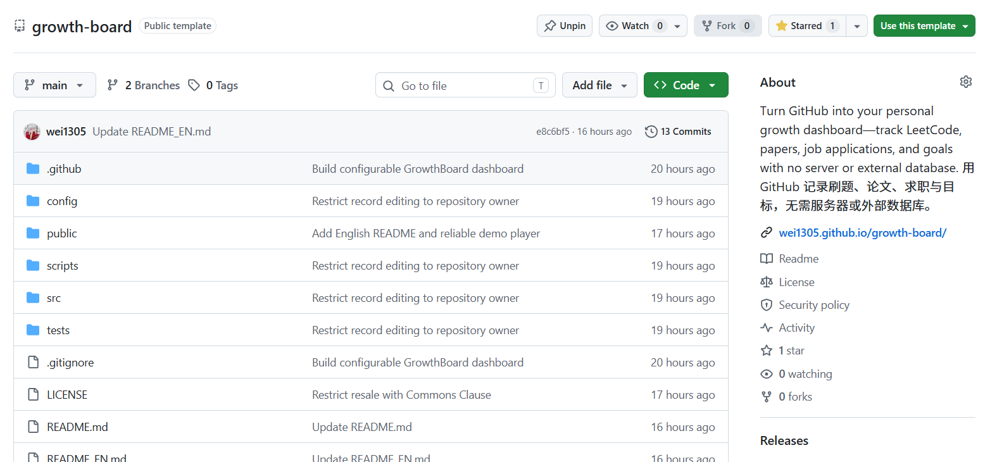Open the .github folder

point(64,169)
